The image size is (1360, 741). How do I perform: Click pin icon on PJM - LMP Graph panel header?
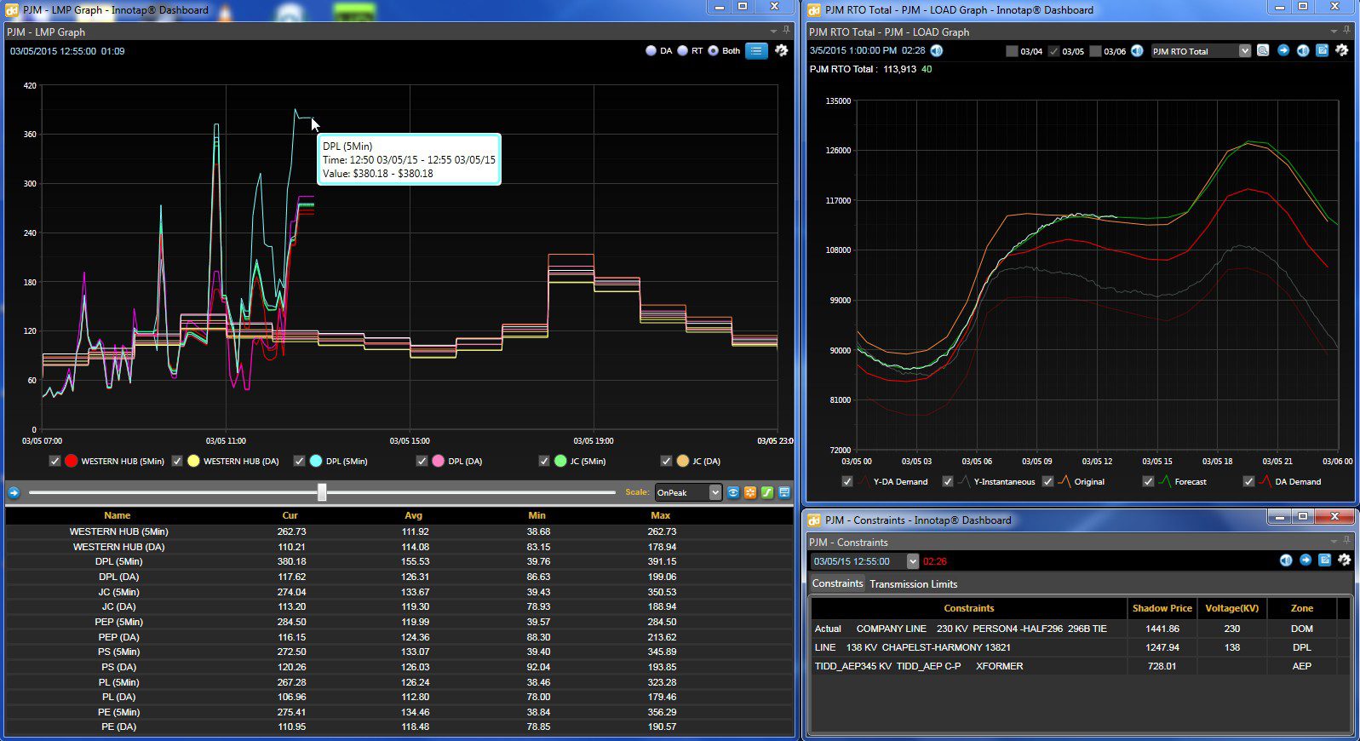click(787, 31)
